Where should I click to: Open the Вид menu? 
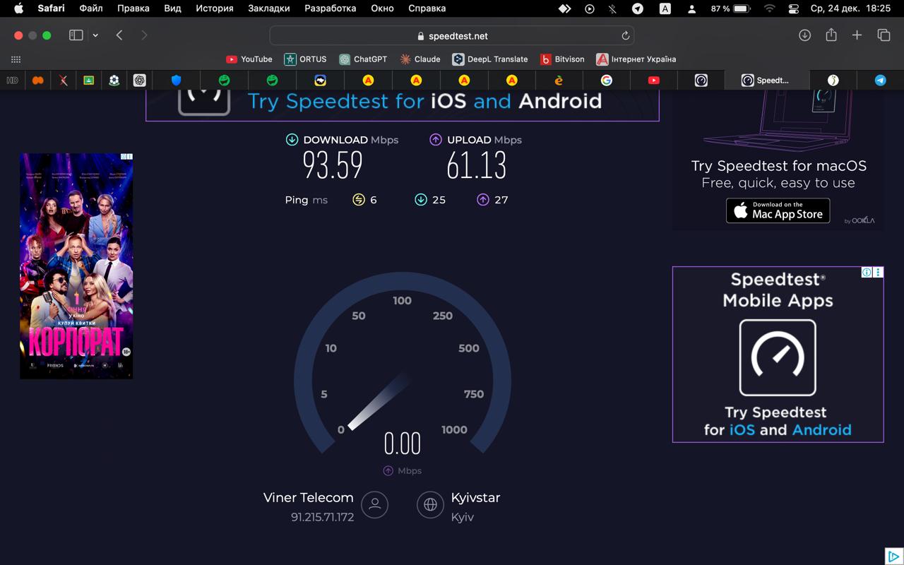(172, 8)
